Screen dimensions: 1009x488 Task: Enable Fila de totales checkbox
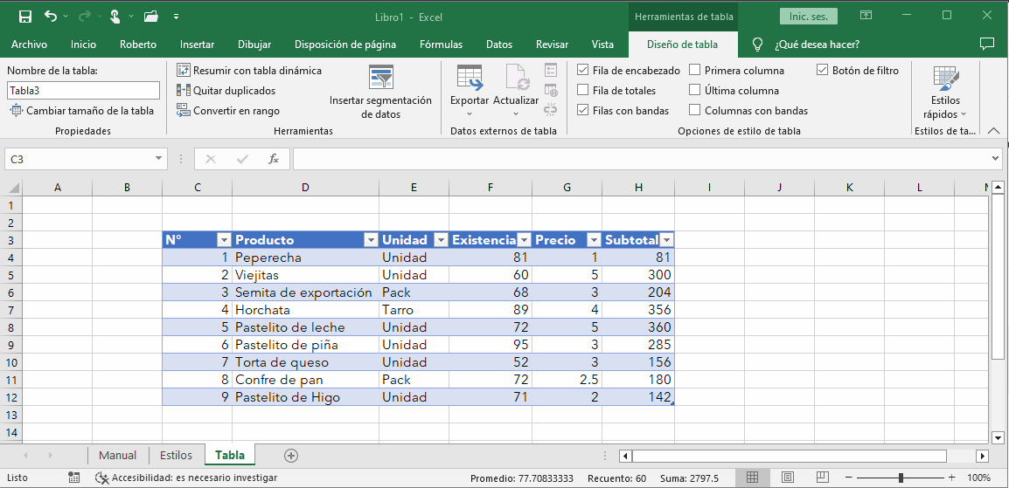pyautogui.click(x=582, y=90)
